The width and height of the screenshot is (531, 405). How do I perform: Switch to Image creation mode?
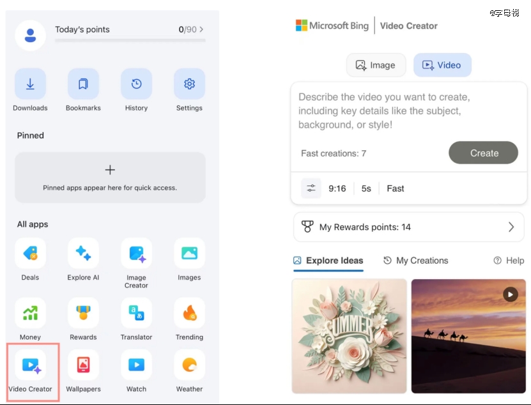click(x=376, y=65)
